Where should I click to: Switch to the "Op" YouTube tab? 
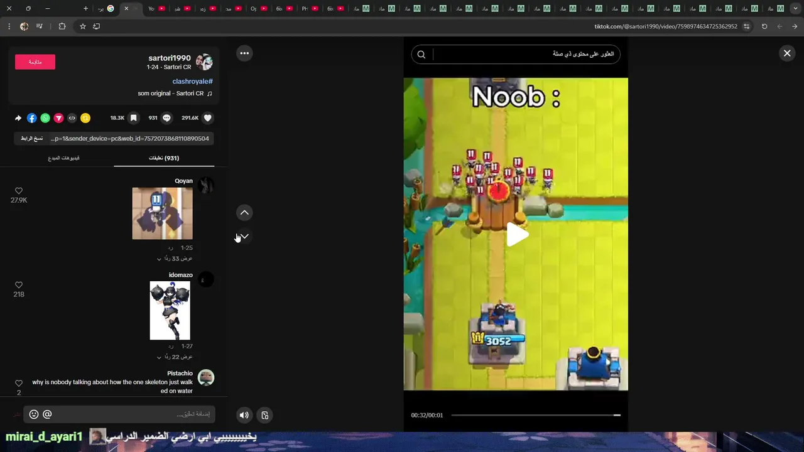tap(258, 8)
